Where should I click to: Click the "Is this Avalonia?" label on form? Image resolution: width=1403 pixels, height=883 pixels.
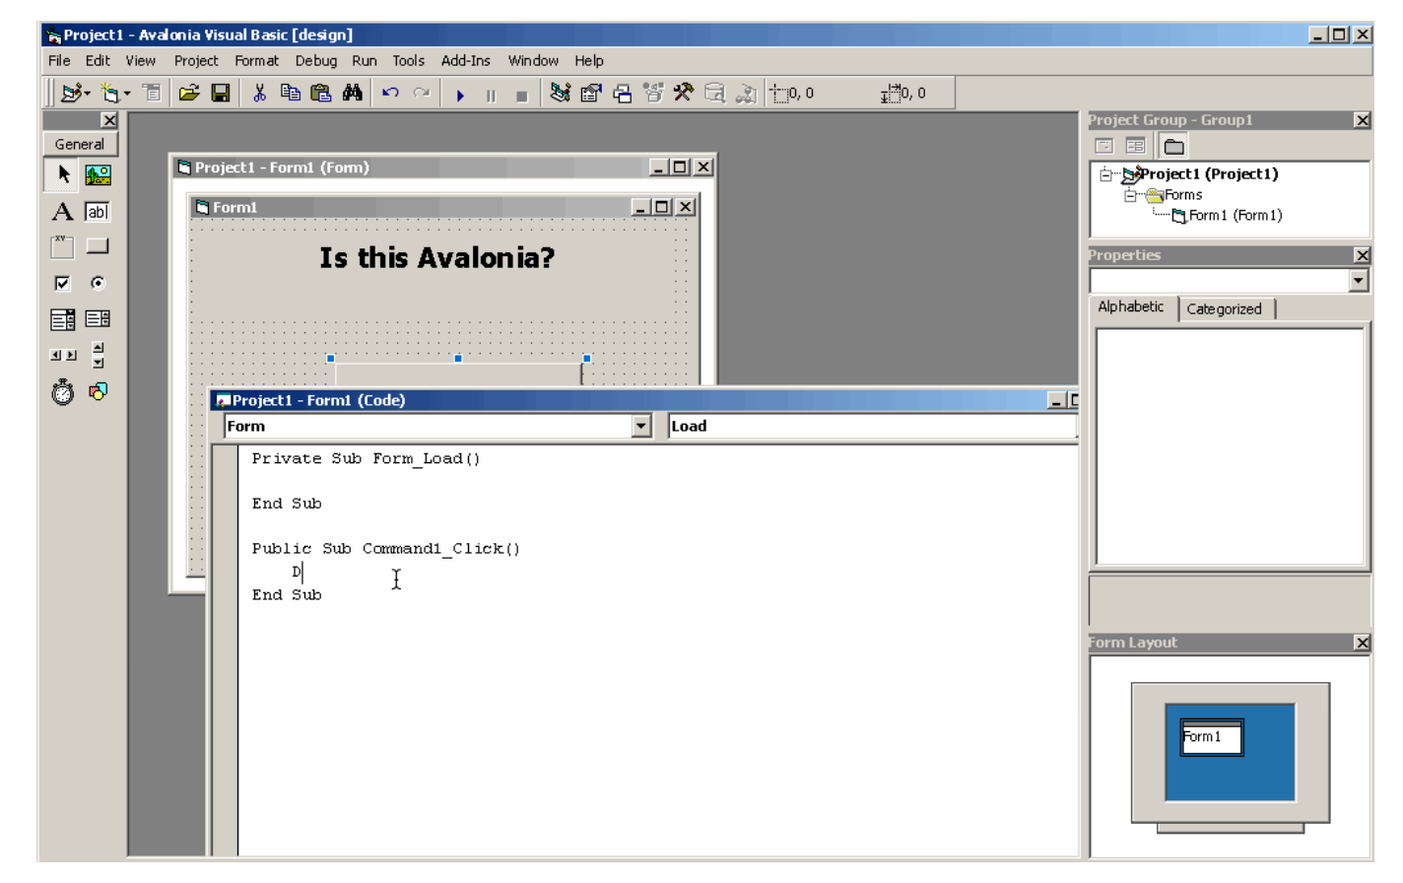[x=436, y=258]
